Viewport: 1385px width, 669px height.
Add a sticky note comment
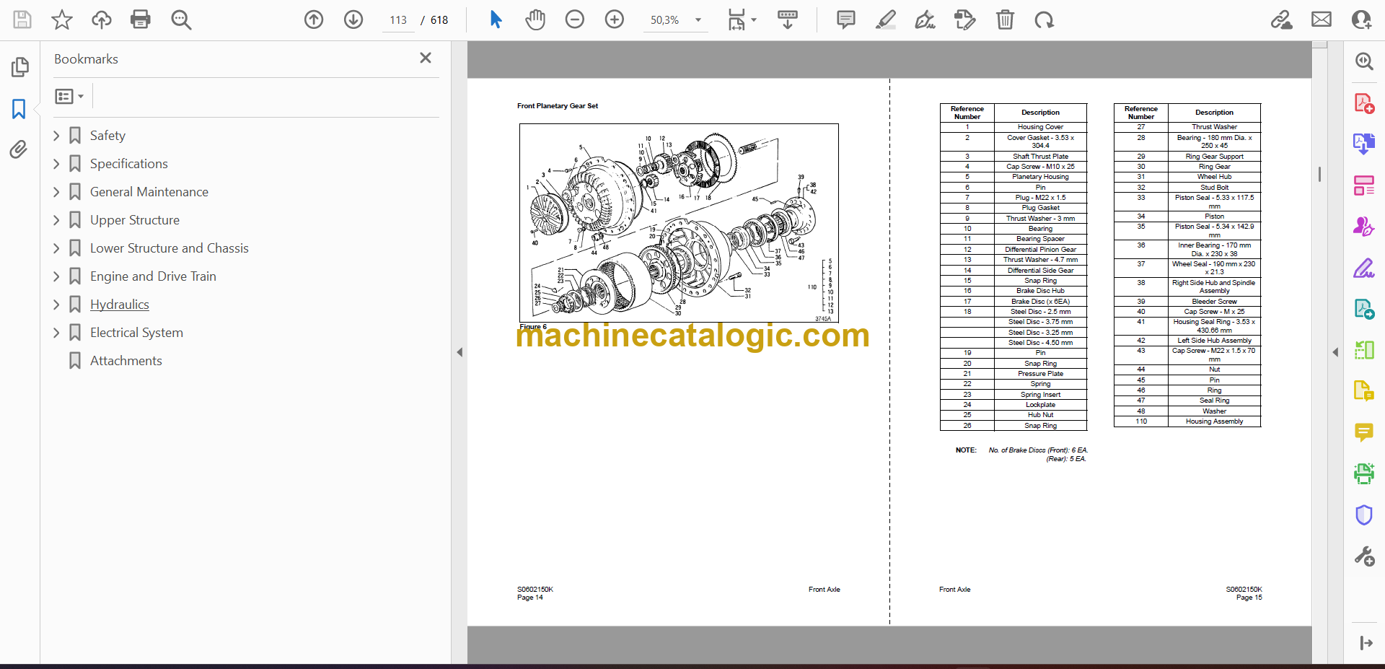click(x=846, y=19)
